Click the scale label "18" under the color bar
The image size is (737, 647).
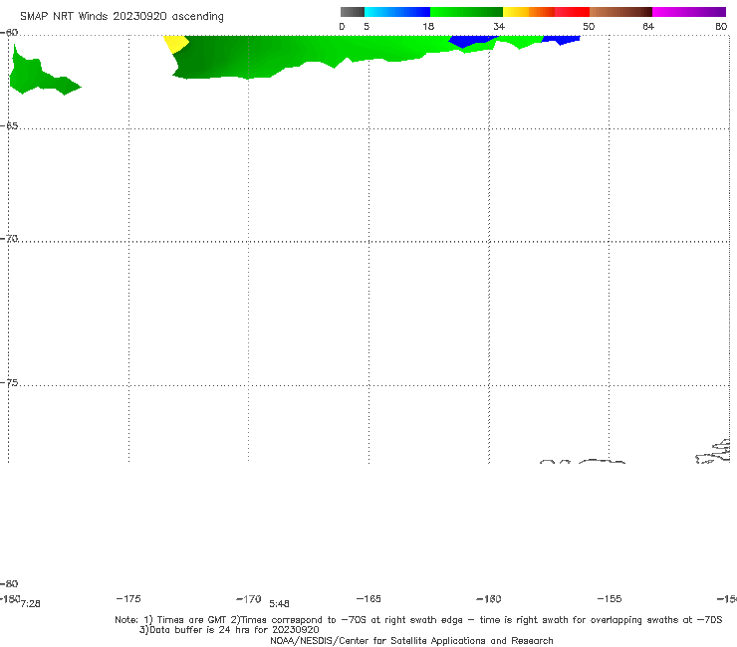pos(428,27)
